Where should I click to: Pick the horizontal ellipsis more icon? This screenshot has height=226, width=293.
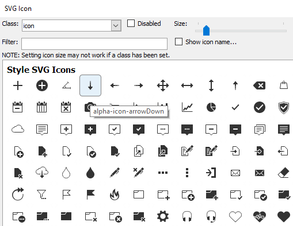point(163,173)
